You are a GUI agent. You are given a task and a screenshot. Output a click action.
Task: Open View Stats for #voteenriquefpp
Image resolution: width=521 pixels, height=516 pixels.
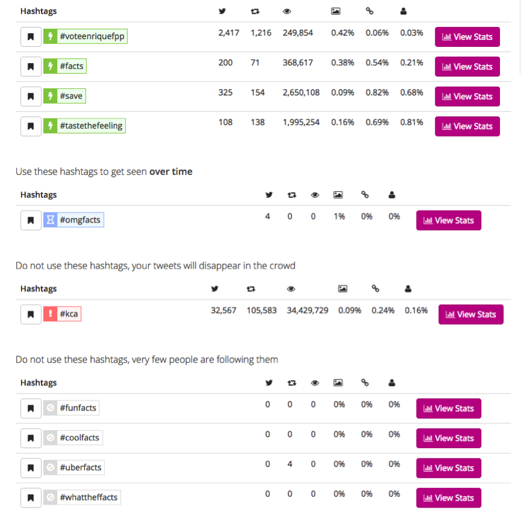tap(467, 37)
